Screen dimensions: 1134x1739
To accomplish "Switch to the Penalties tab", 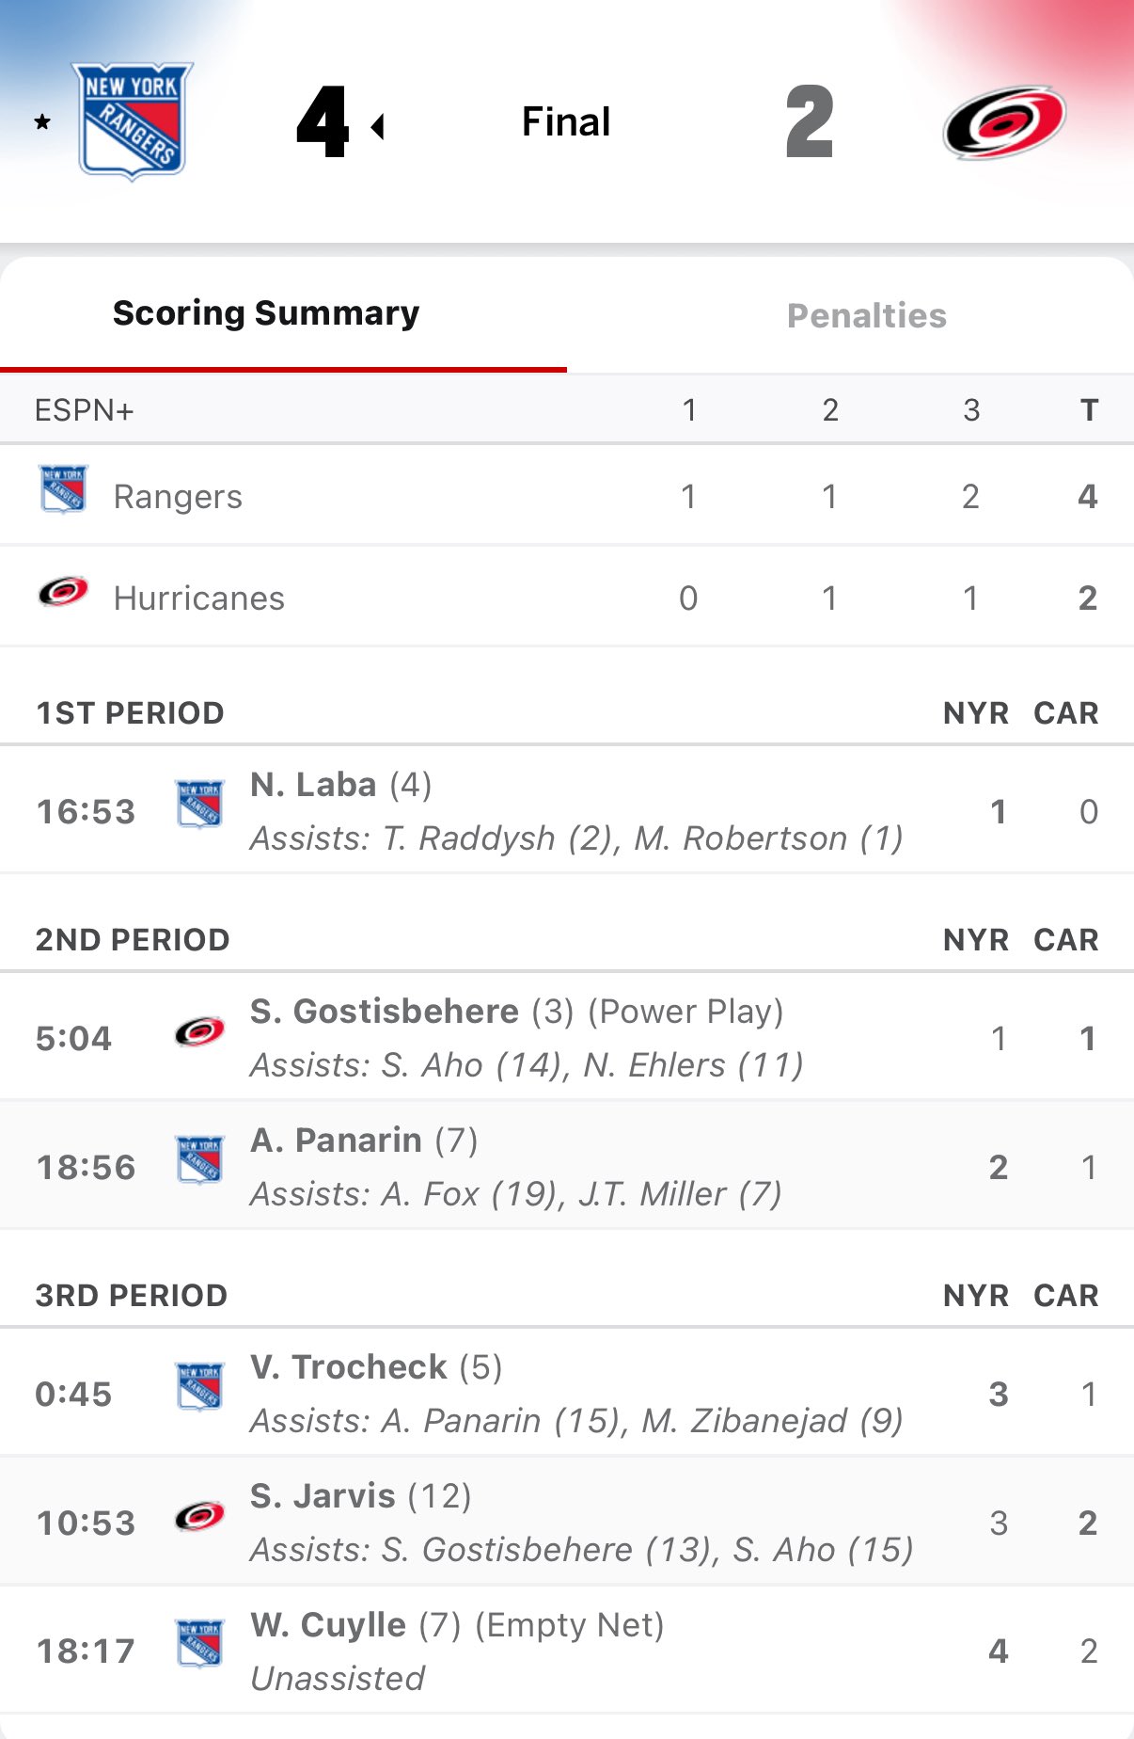I will point(866,316).
